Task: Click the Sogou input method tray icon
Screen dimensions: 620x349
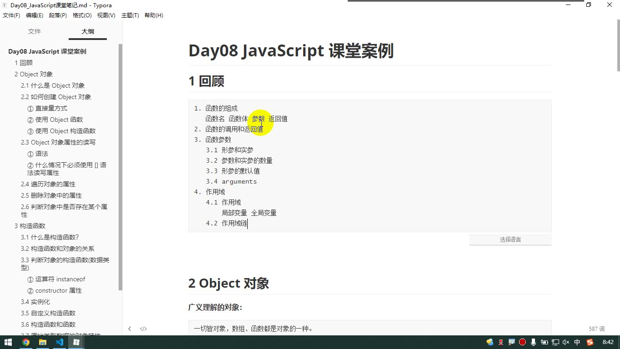Action: tap(590, 342)
